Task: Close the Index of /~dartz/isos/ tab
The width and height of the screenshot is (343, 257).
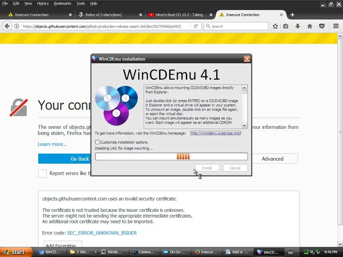Action: coord(141,15)
